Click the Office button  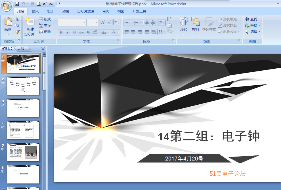point(7,6)
